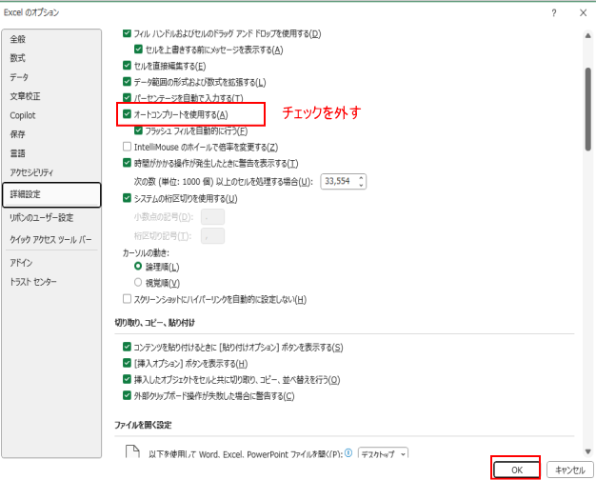Decrease cell count with spinner down arrow
This screenshot has width=596, height=480.
361,185
